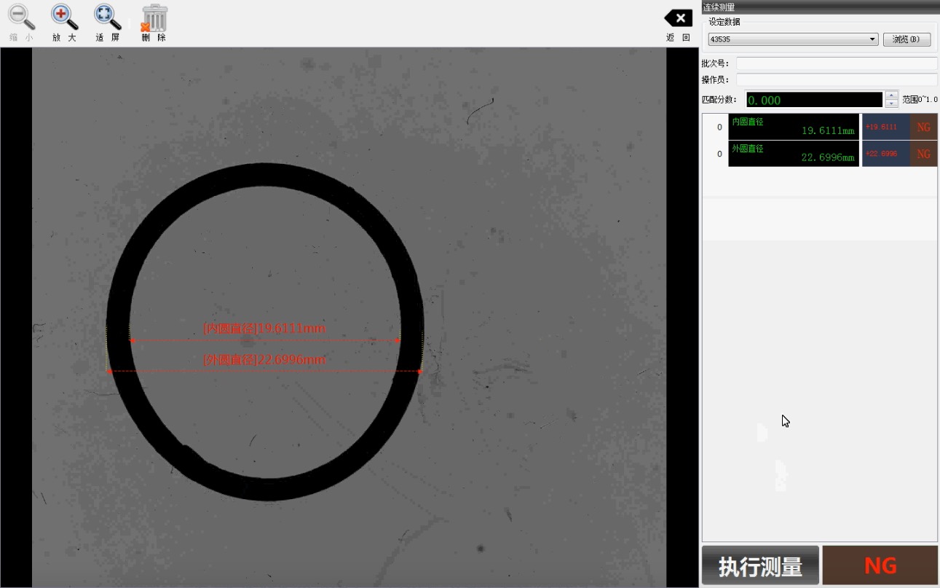Image resolution: width=940 pixels, height=588 pixels.
Task: Click the trash can delete icon (删除)
Action: [154, 18]
